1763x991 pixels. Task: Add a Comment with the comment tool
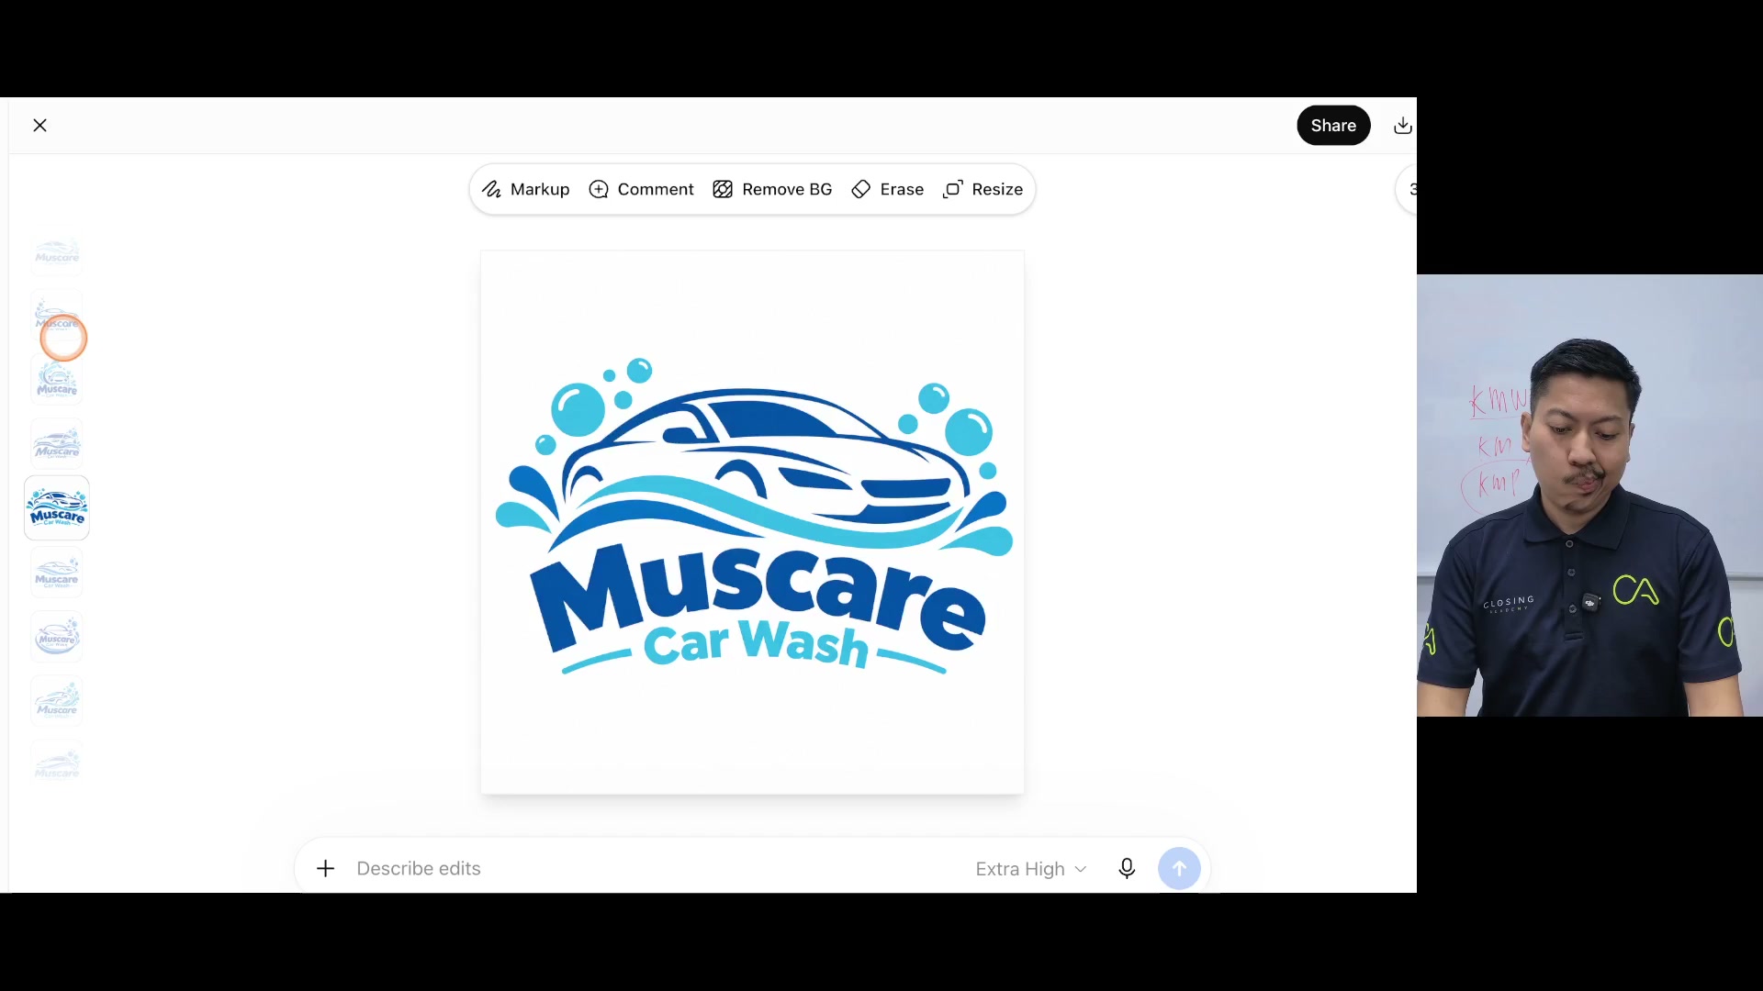pos(641,189)
